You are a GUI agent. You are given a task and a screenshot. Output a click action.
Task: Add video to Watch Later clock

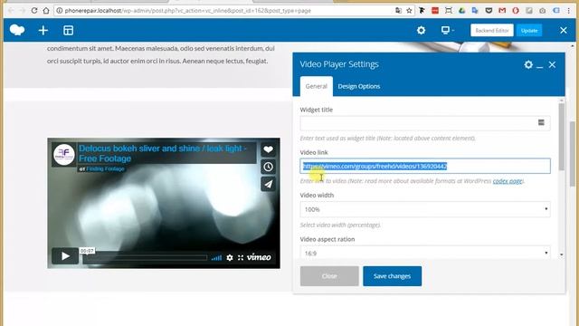pyautogui.click(x=268, y=167)
